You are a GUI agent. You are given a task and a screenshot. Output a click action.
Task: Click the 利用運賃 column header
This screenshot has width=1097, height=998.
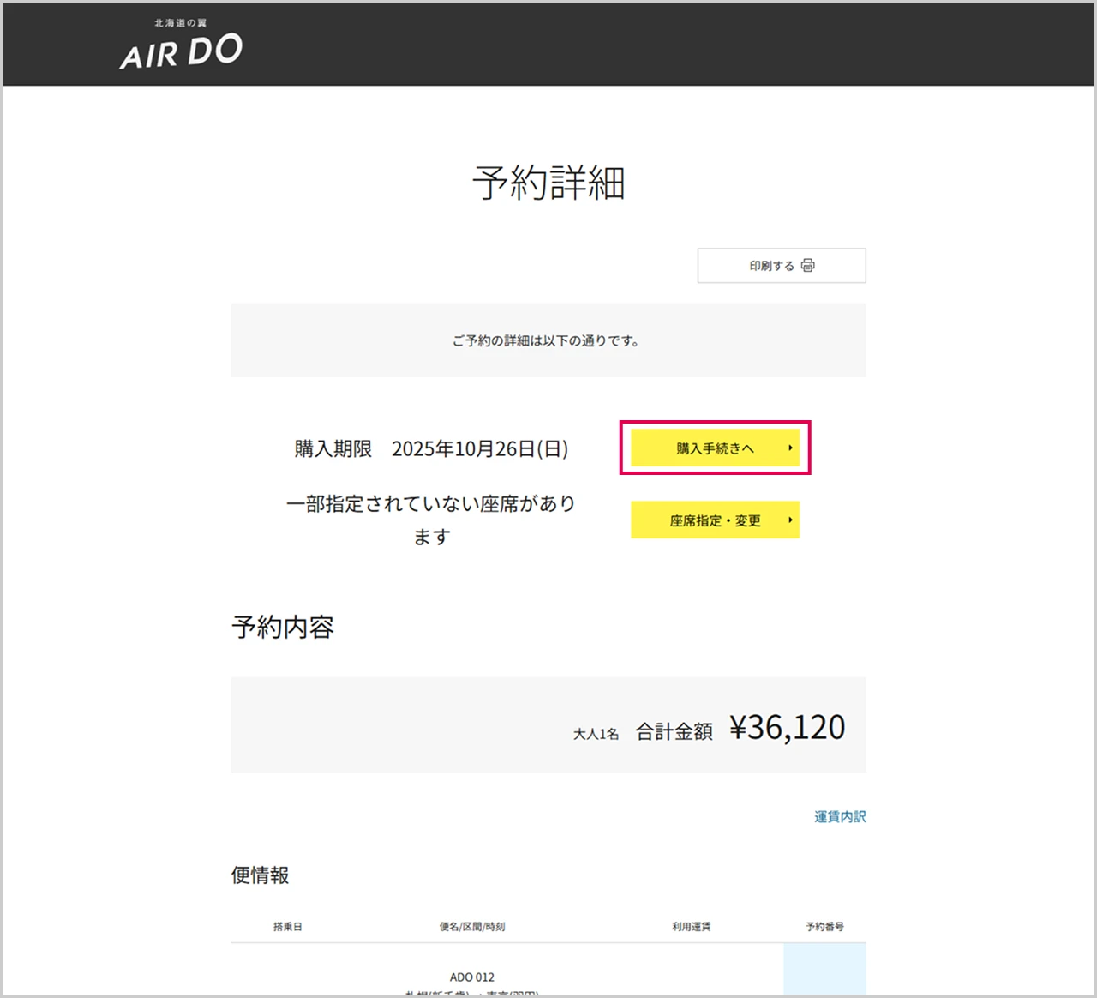click(x=691, y=927)
